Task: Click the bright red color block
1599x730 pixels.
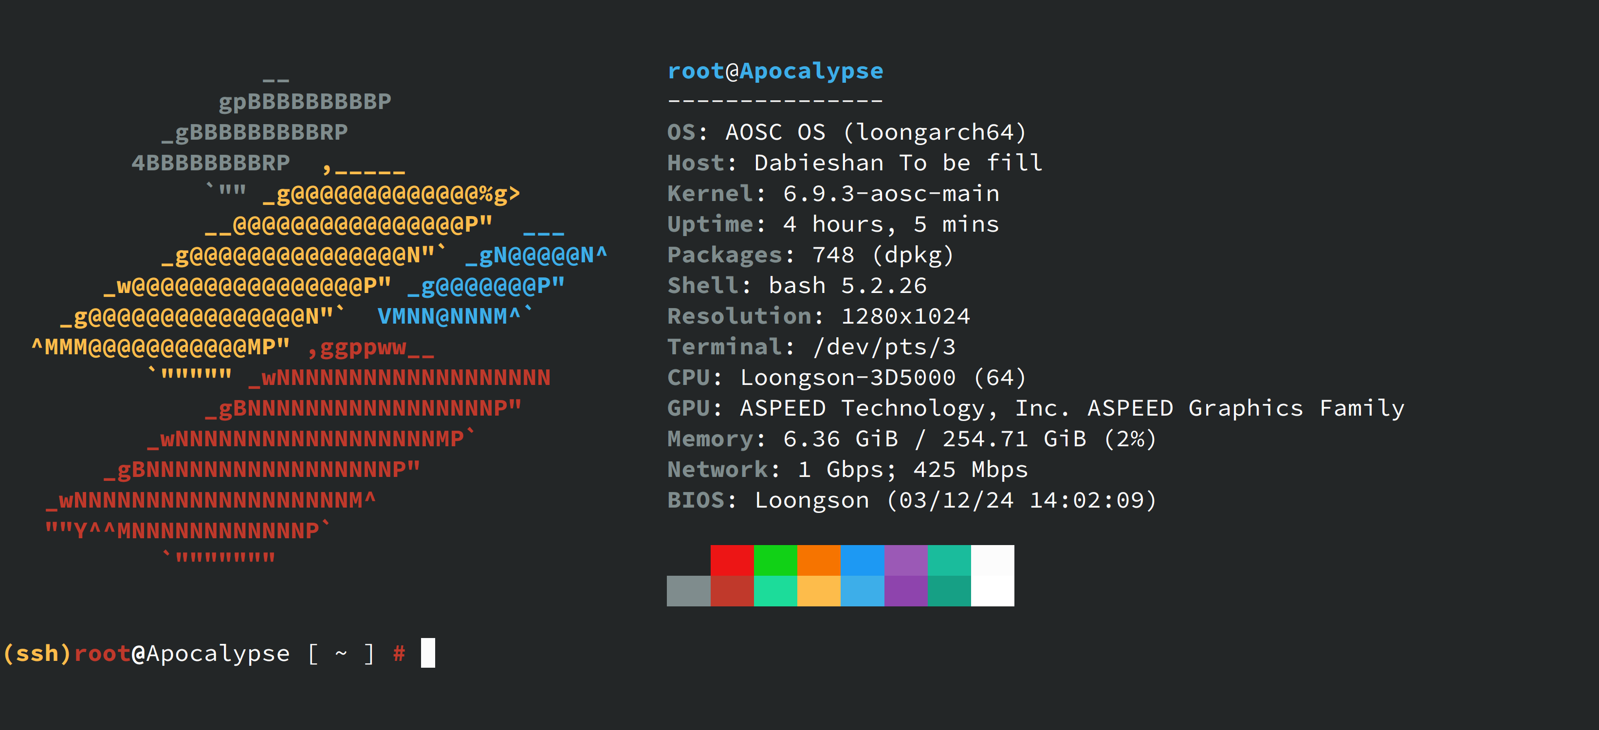Action: click(x=732, y=560)
